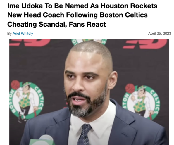Click the red basketball on the right Celtics logo

130,88
